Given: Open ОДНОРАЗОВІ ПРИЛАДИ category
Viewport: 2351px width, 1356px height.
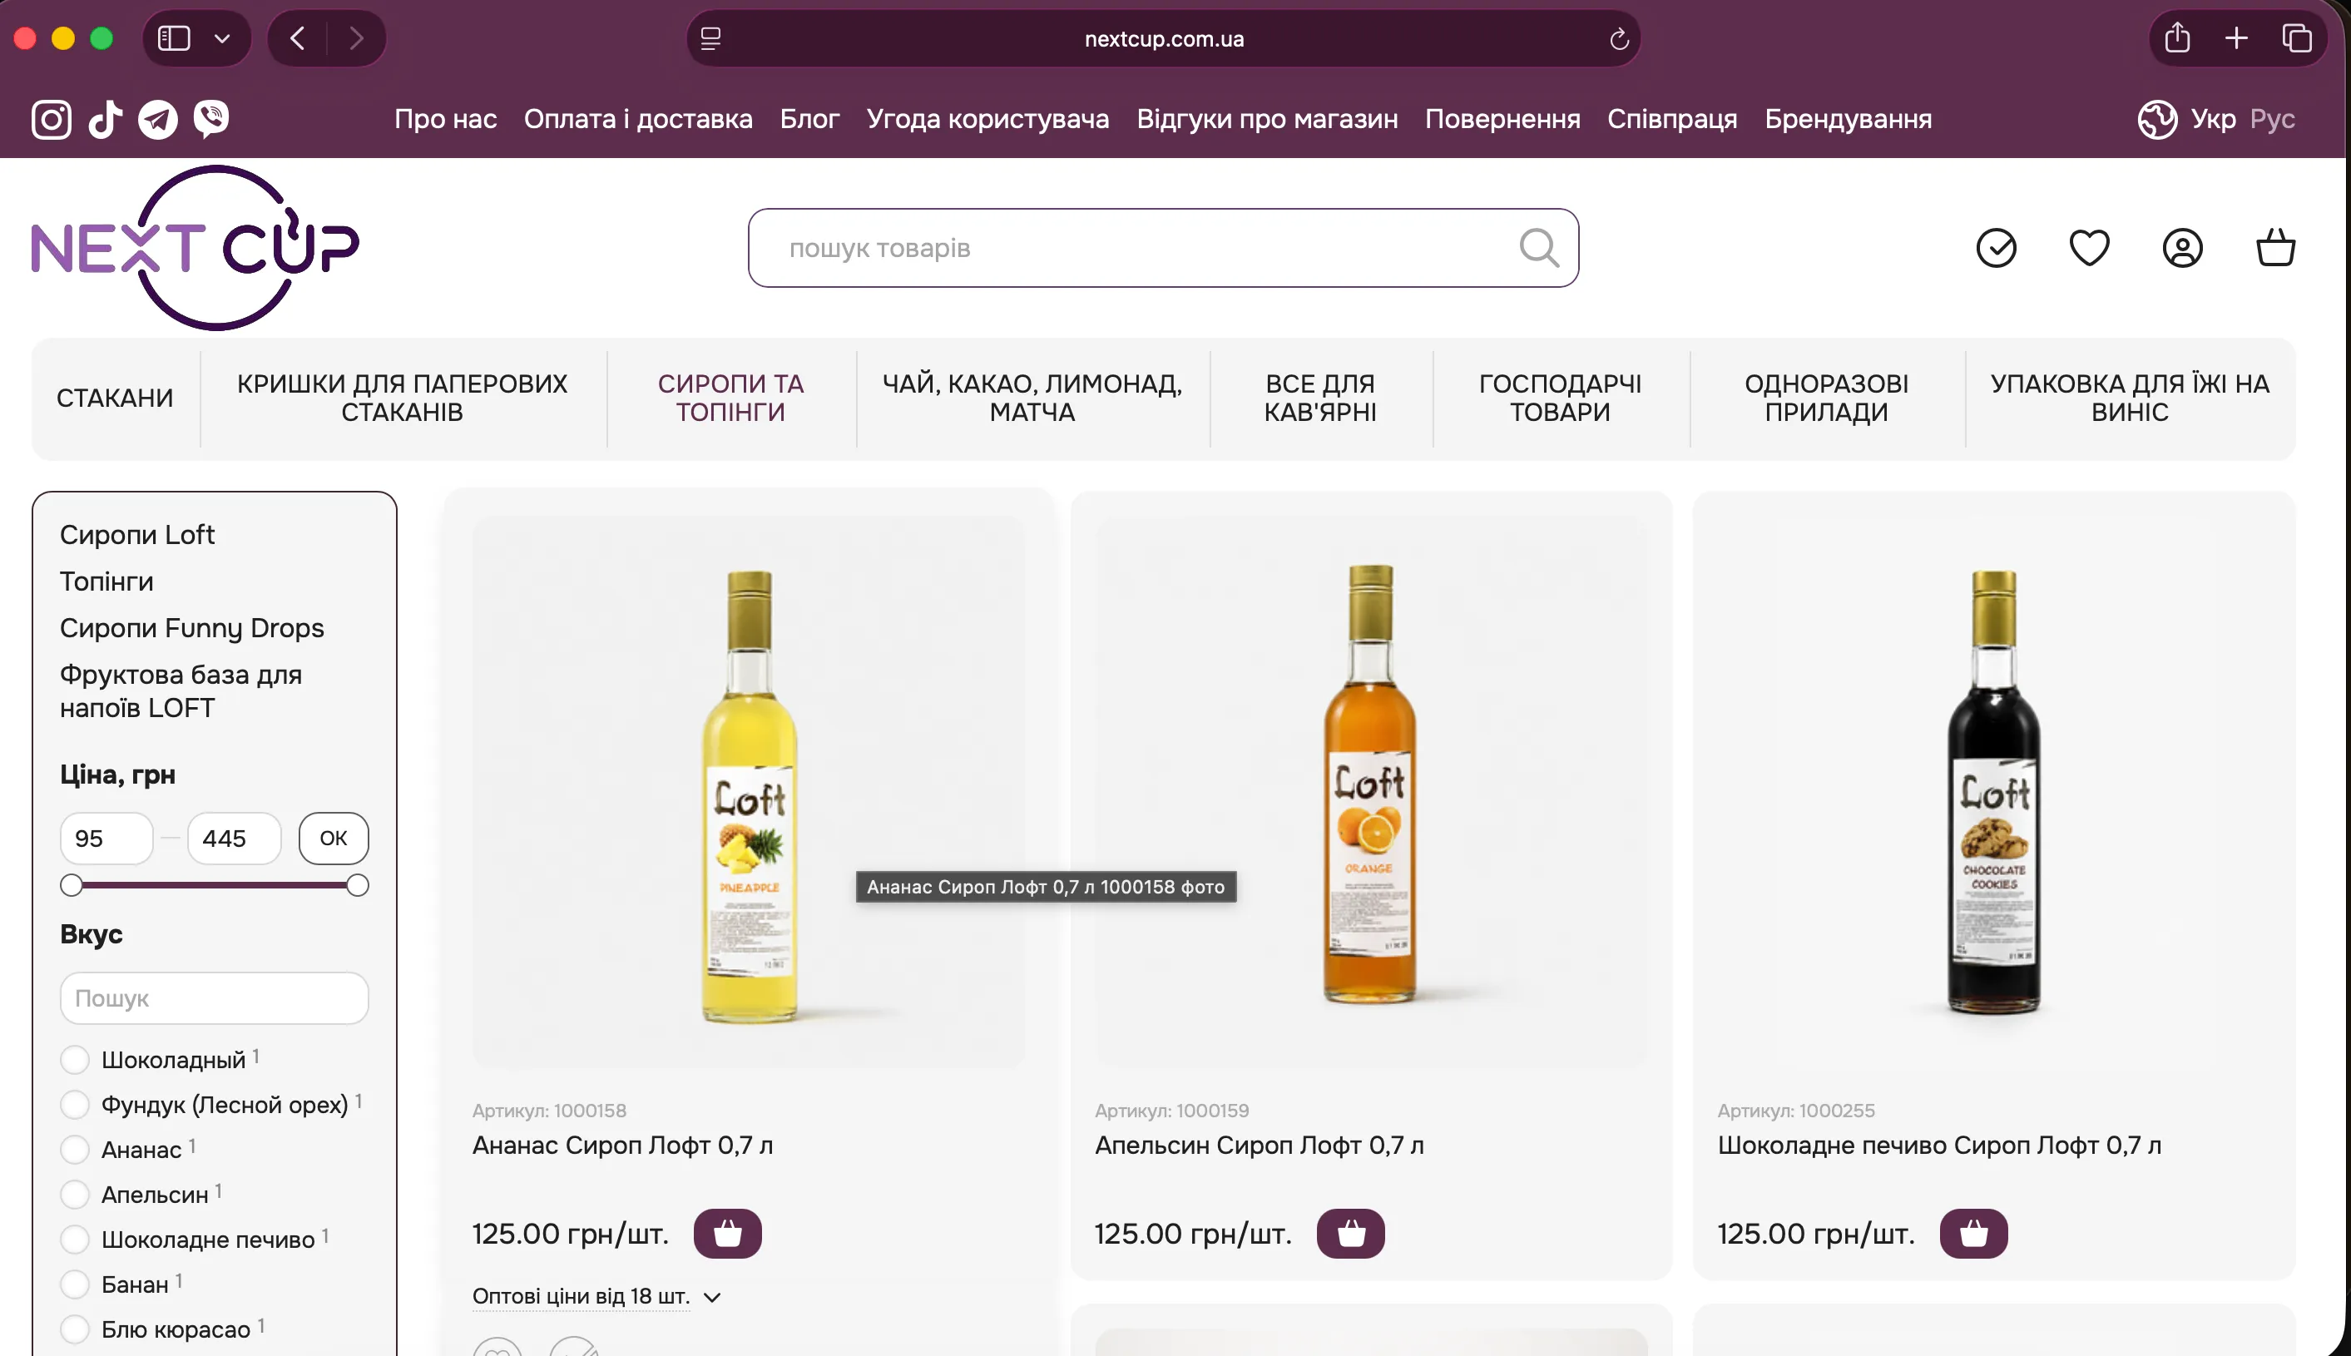Looking at the screenshot, I should coord(1827,398).
